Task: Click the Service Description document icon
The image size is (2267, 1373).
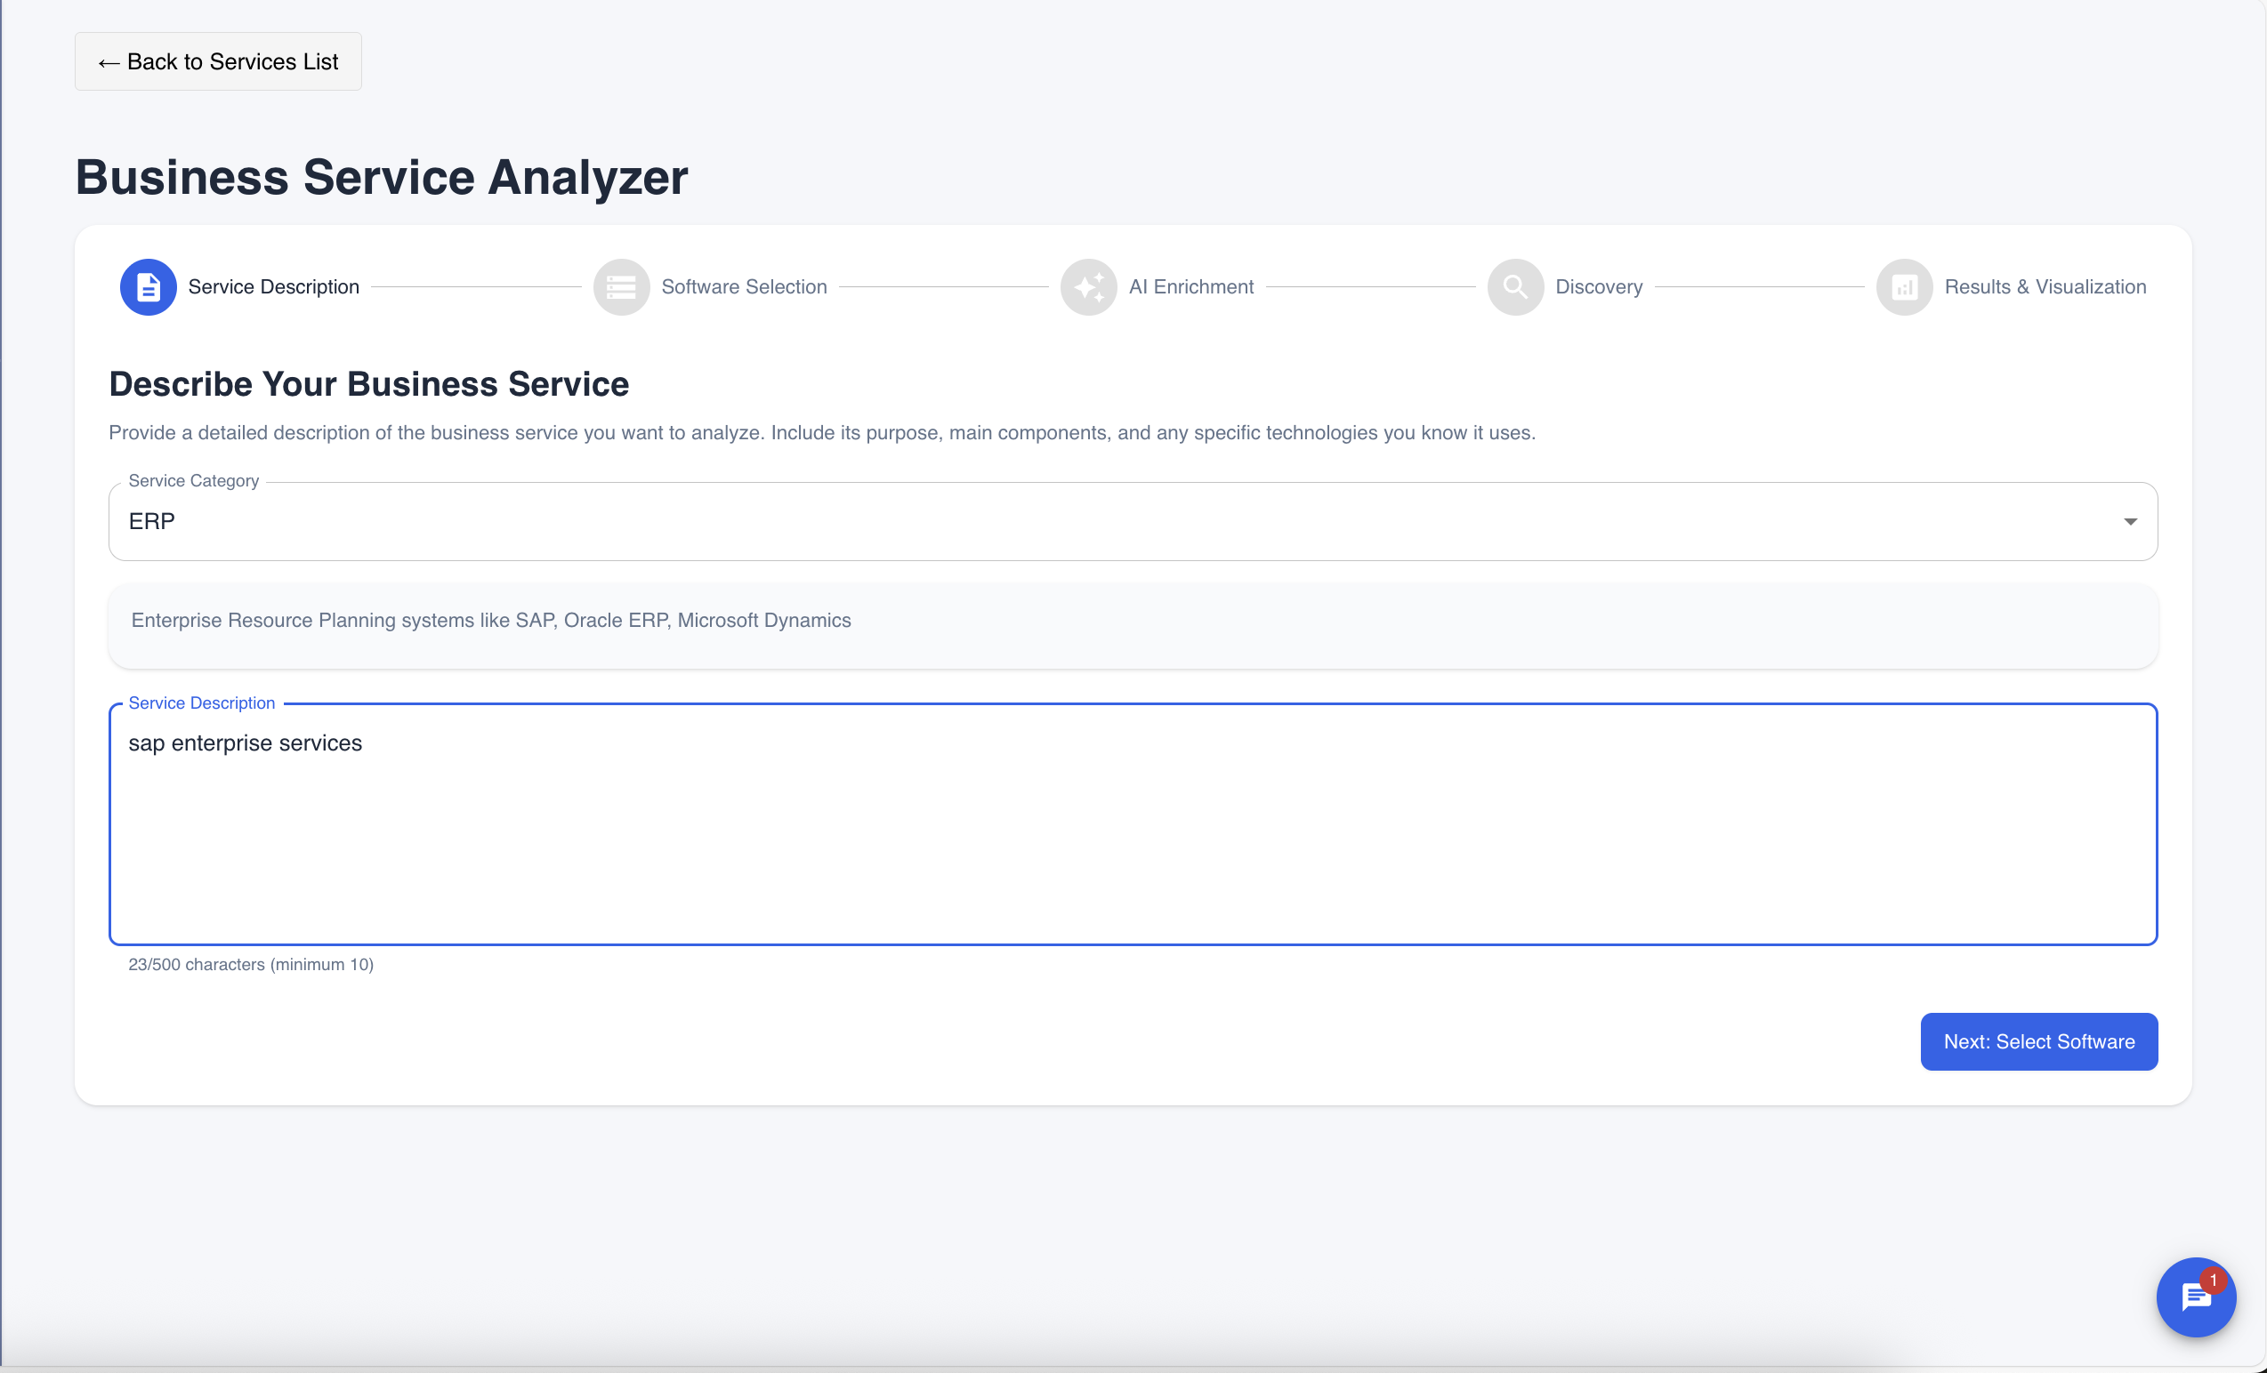Action: [147, 286]
